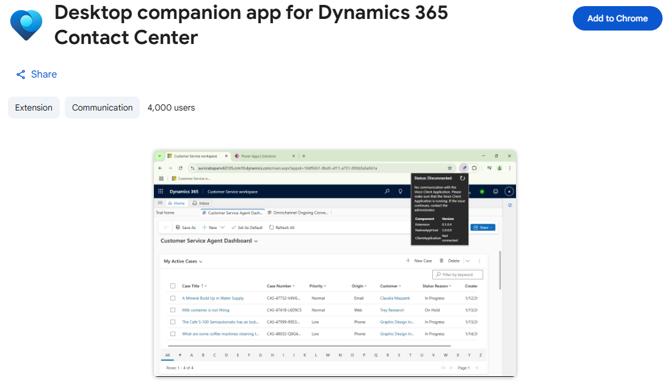Select the All alphabet filter
The width and height of the screenshot is (665, 386).
[x=167, y=355]
